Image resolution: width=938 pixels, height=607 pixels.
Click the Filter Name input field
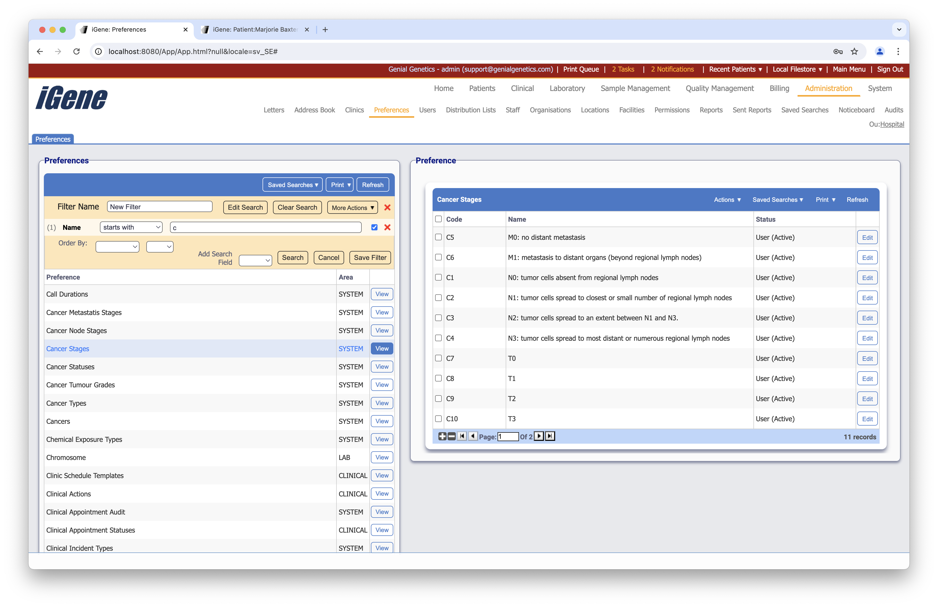point(160,207)
